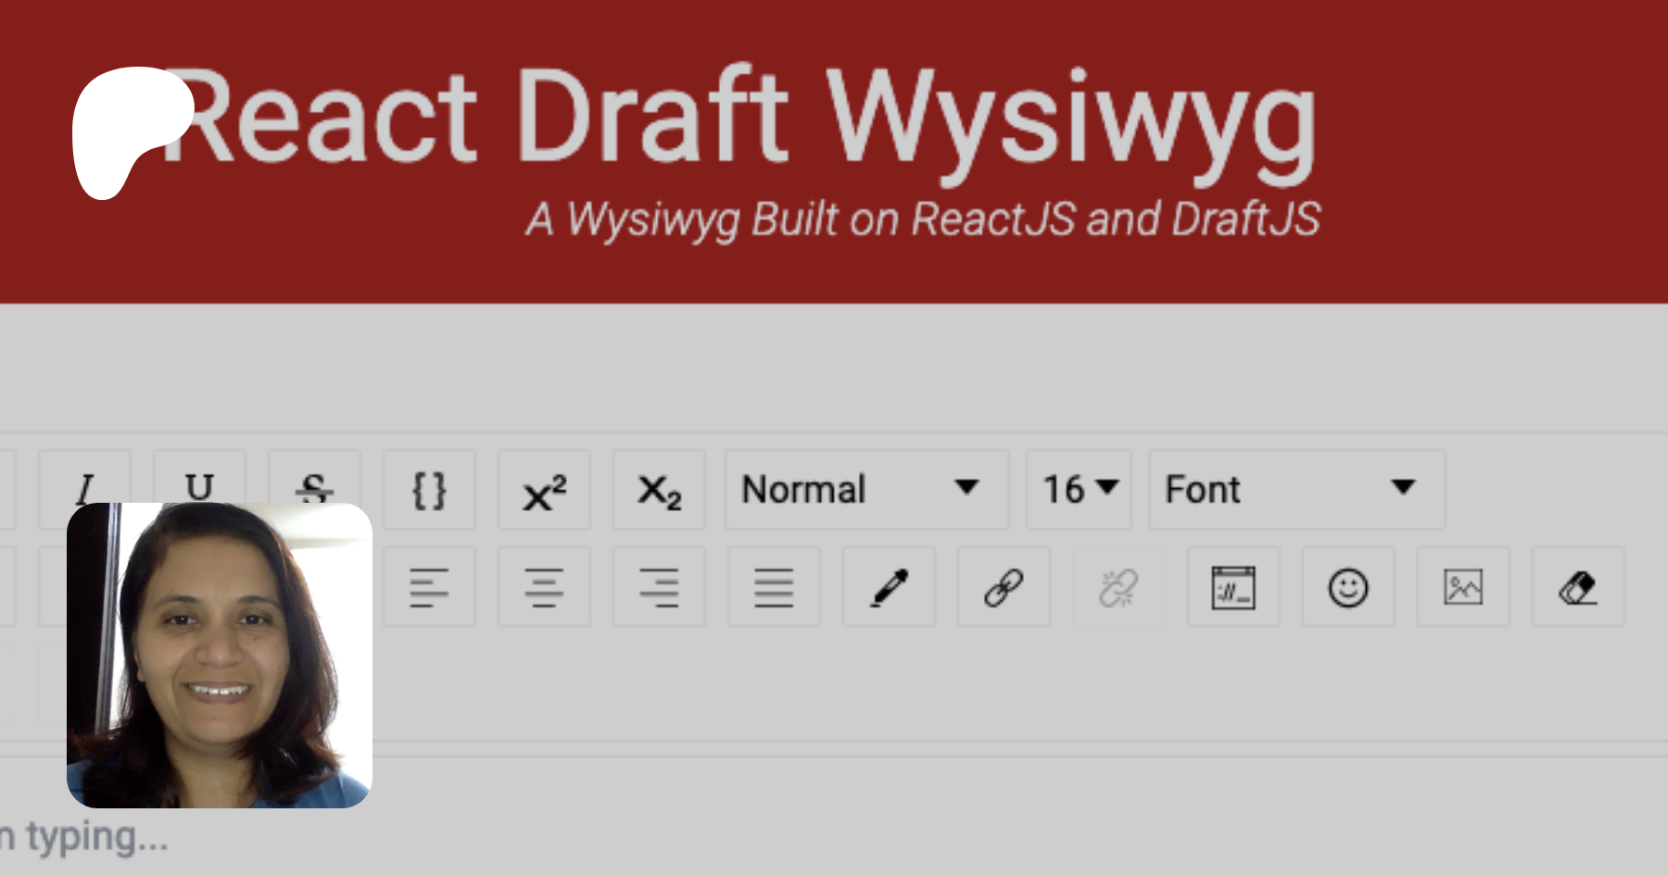Align text to the right

pyautogui.click(x=659, y=588)
